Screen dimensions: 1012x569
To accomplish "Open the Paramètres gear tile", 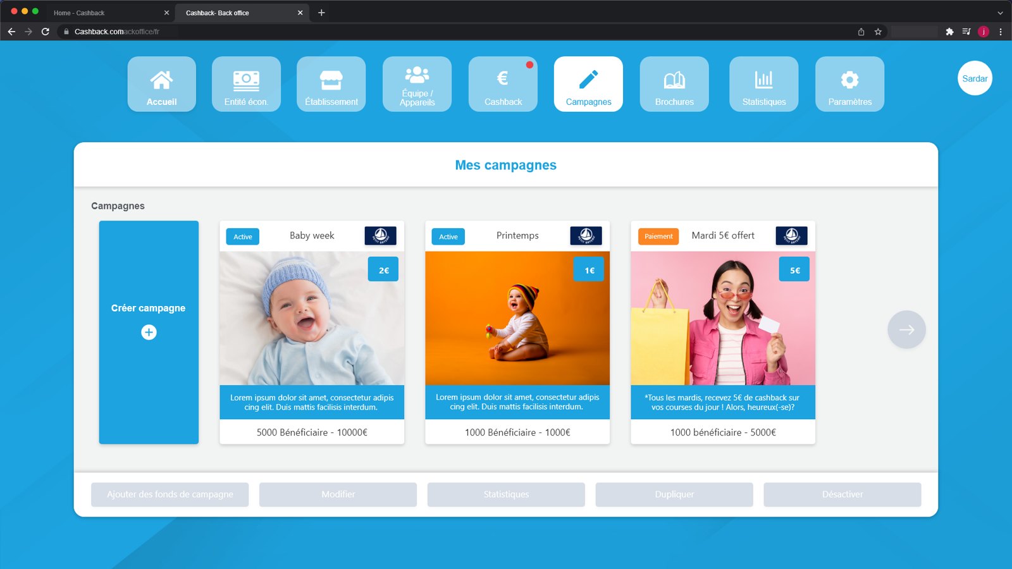I will pyautogui.click(x=849, y=84).
